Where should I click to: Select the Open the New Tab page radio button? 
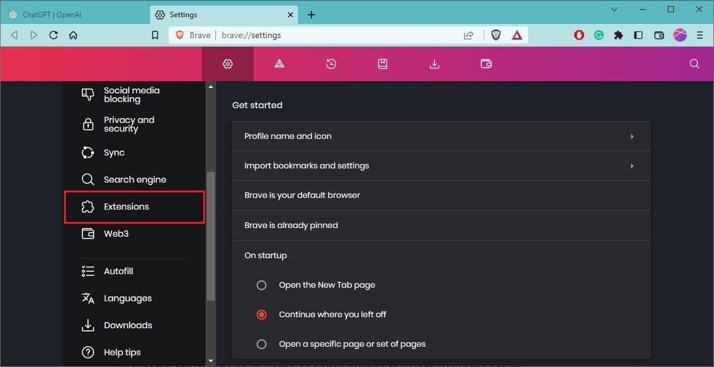point(261,285)
